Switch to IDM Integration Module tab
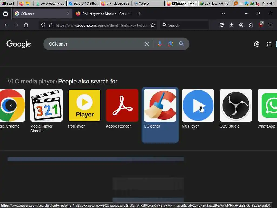The width and height of the screenshot is (277, 208). [103, 14]
